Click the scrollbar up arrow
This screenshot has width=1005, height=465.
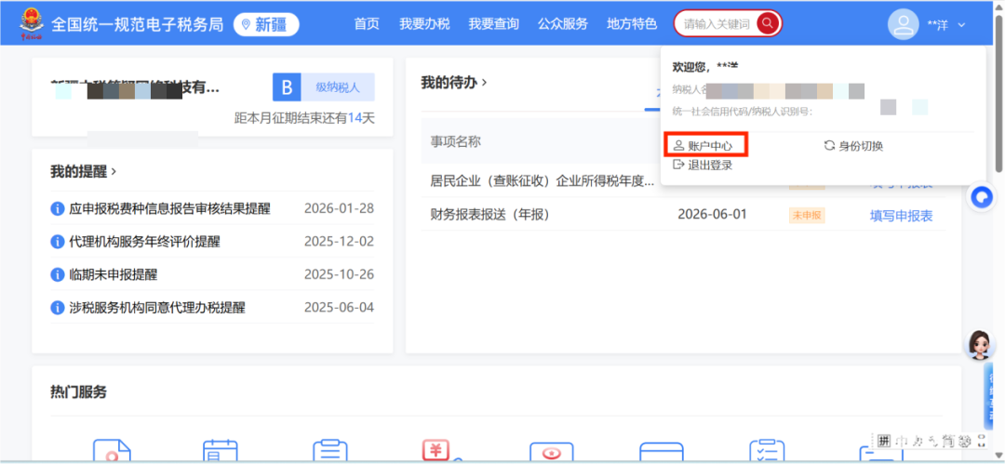click(999, 6)
